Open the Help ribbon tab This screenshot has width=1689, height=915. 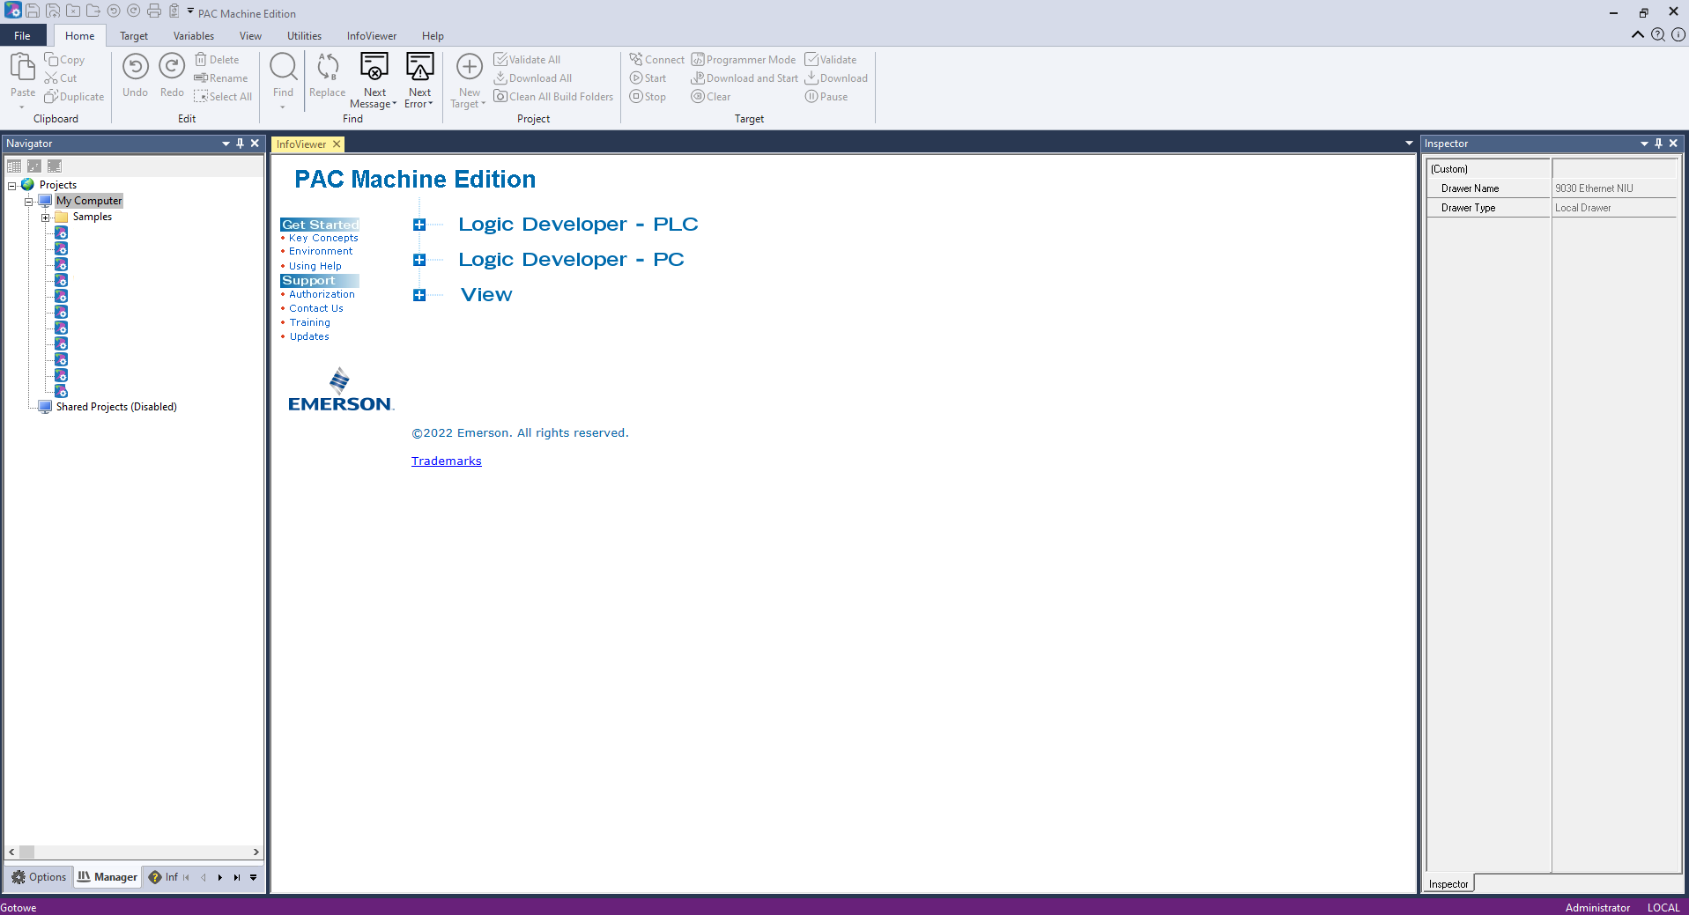coord(433,36)
